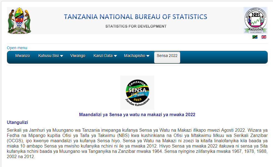
Task: Open the Viwango menu item
Action: click(x=78, y=56)
